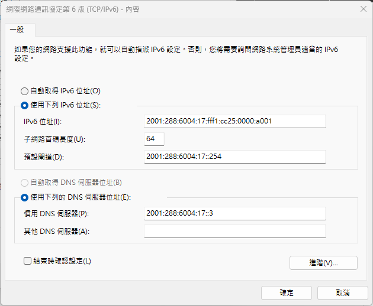Cancel with the 取消 button
This screenshot has width=373, height=306.
coord(343,293)
